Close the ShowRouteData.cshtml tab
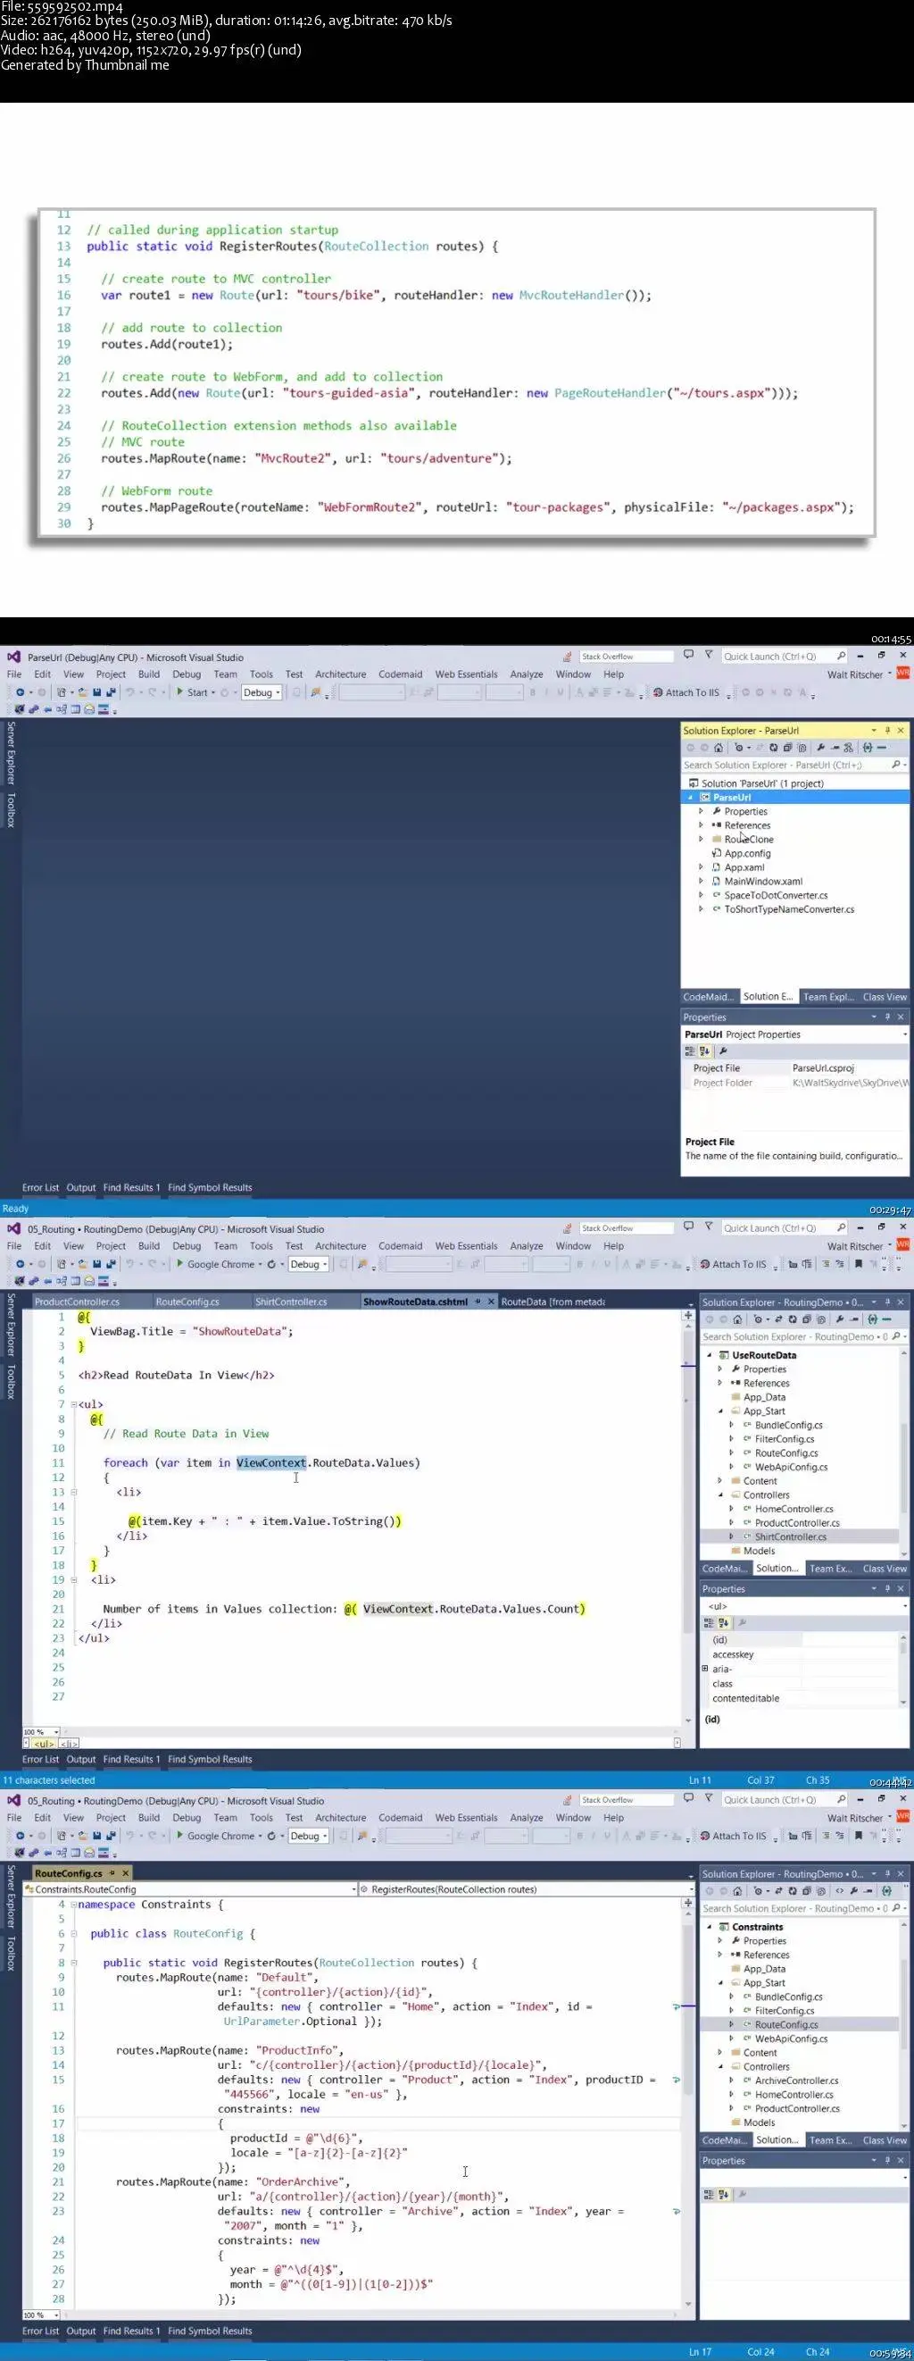914x2361 pixels. pyautogui.click(x=491, y=1302)
